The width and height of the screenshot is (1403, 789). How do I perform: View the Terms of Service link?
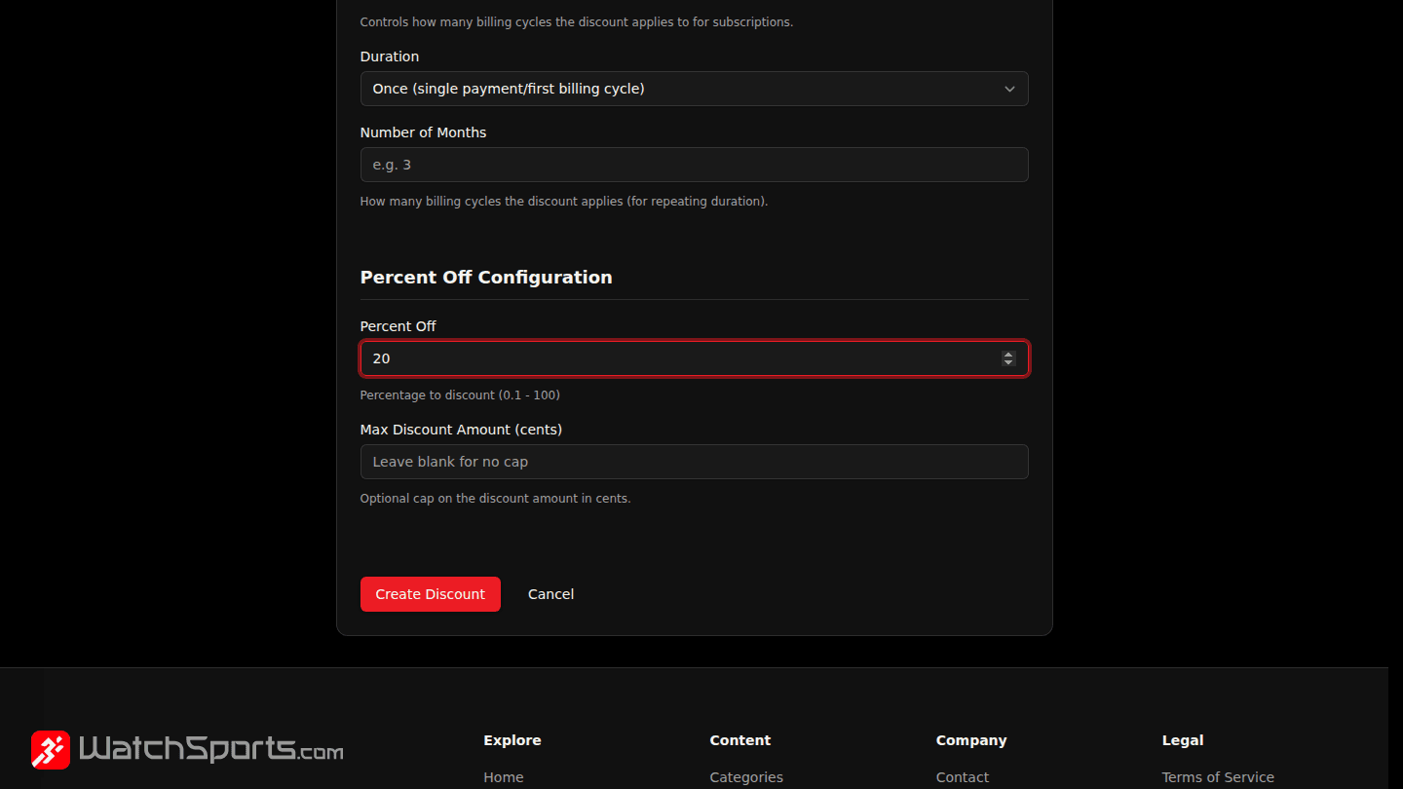1218,777
